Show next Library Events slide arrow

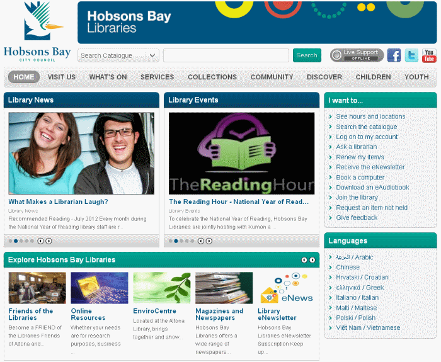209,241
